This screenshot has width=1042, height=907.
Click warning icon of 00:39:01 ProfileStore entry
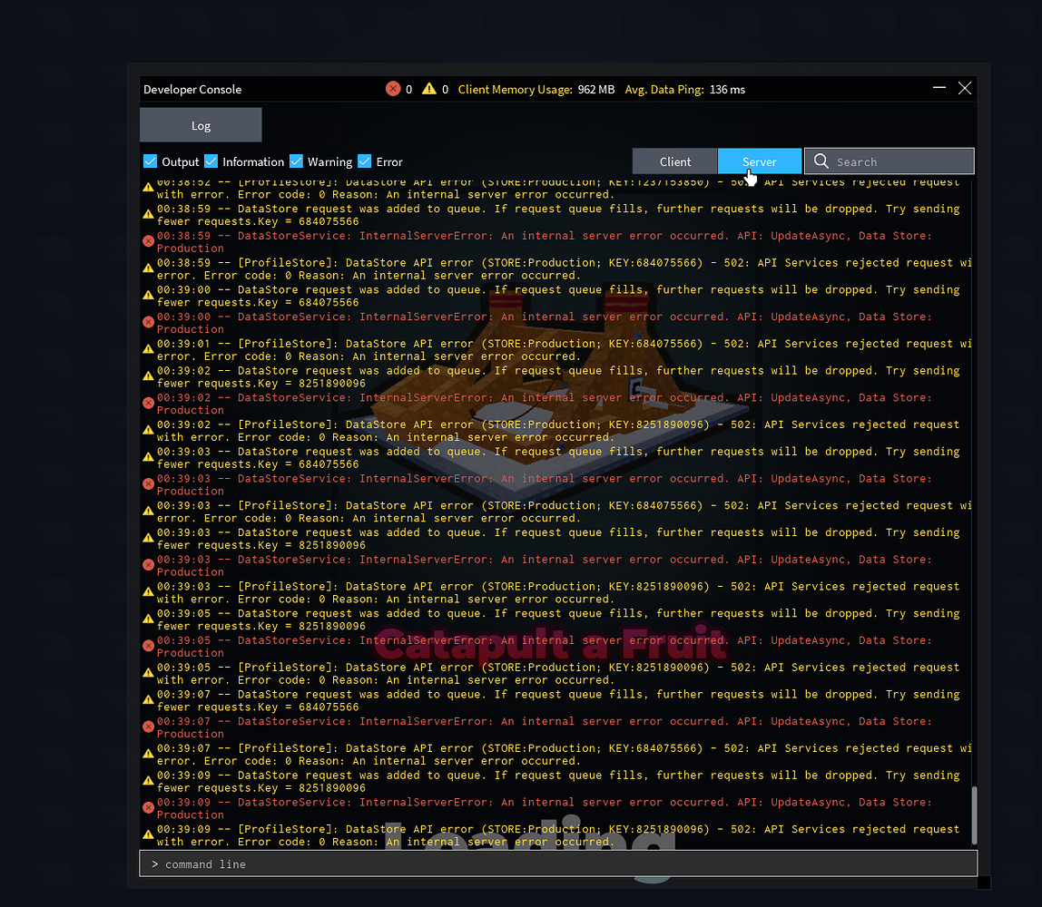pos(148,349)
